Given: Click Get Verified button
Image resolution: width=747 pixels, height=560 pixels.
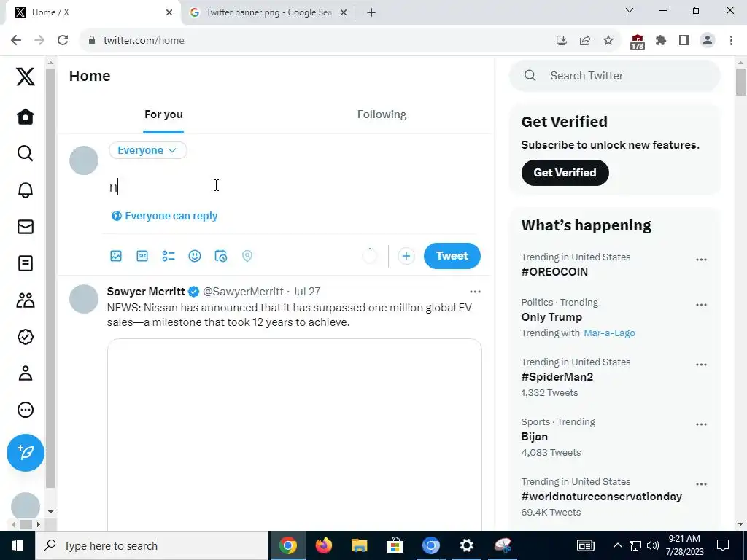Looking at the screenshot, I should 565,173.
